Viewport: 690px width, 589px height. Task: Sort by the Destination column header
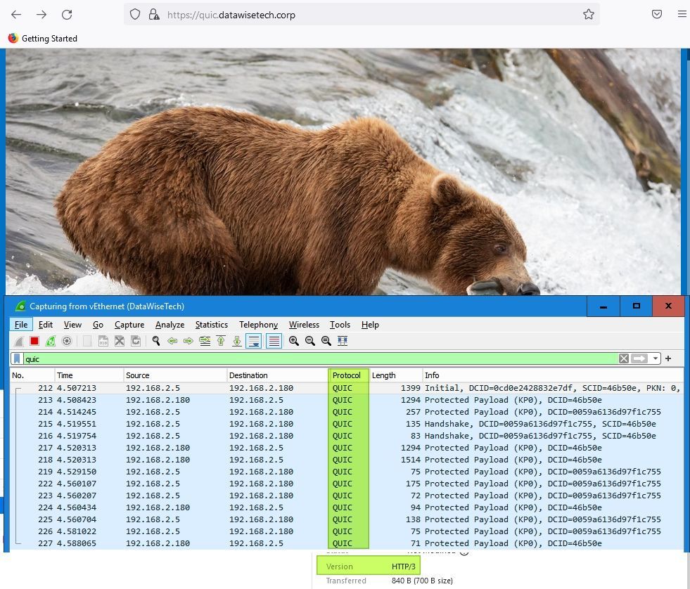pyautogui.click(x=278, y=375)
